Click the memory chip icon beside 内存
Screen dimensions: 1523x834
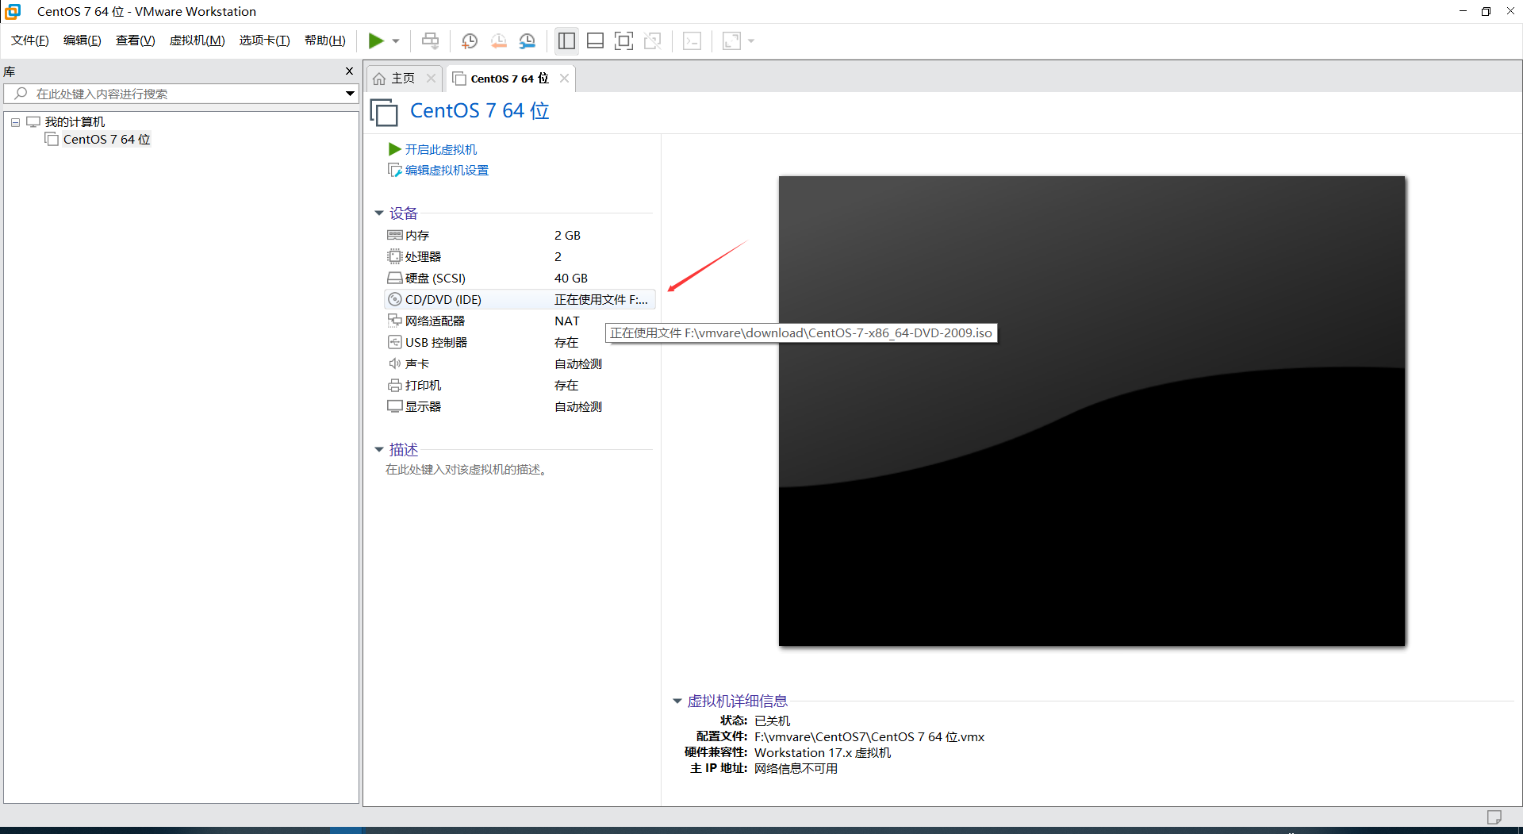click(395, 235)
